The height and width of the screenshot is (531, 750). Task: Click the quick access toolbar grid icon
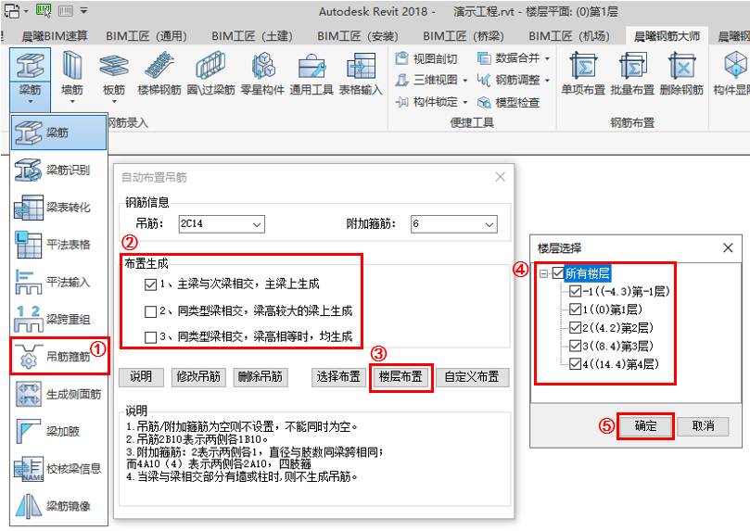coord(65,10)
